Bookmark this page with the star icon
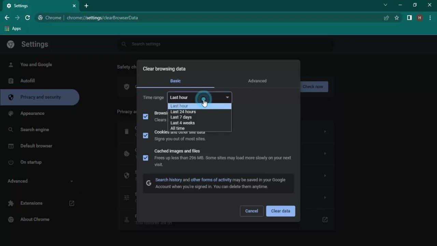The width and height of the screenshot is (437, 246). (x=396, y=18)
